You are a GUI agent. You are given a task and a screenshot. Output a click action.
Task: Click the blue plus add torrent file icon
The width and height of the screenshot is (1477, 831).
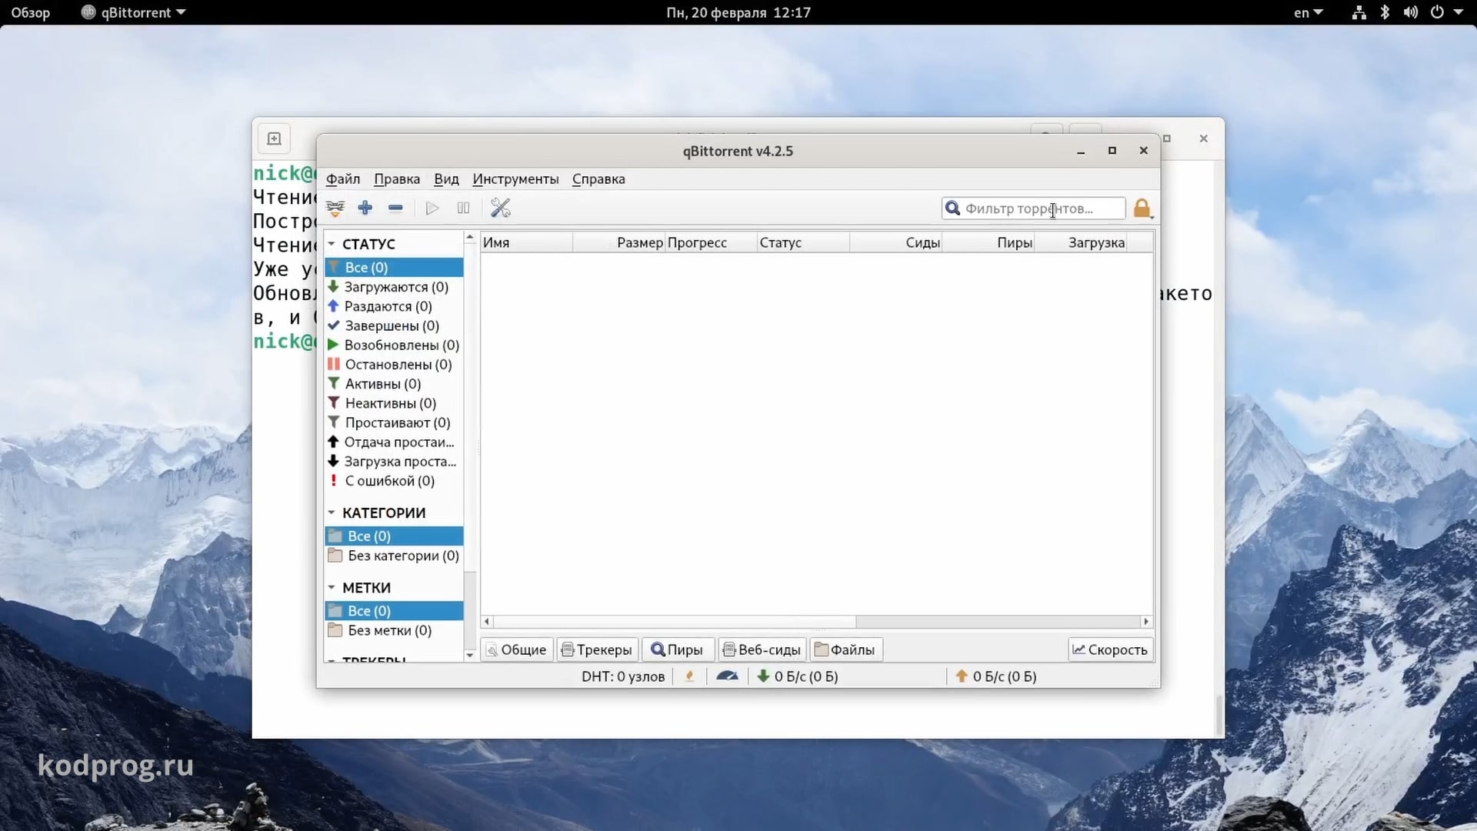click(365, 208)
